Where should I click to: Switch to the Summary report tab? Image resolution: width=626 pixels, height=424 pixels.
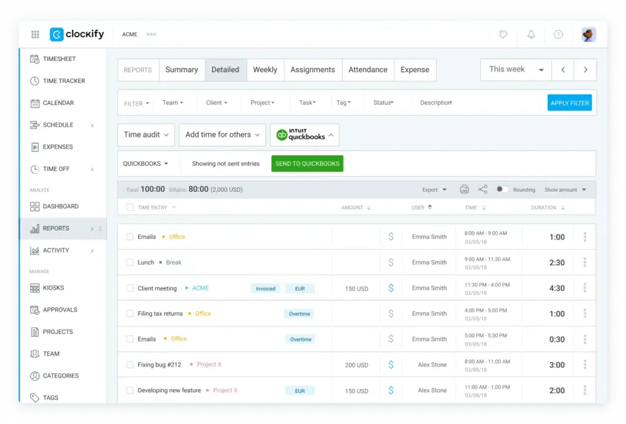pyautogui.click(x=182, y=70)
